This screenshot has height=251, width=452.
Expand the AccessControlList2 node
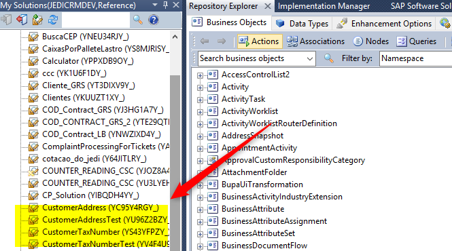pyautogui.click(x=200, y=75)
